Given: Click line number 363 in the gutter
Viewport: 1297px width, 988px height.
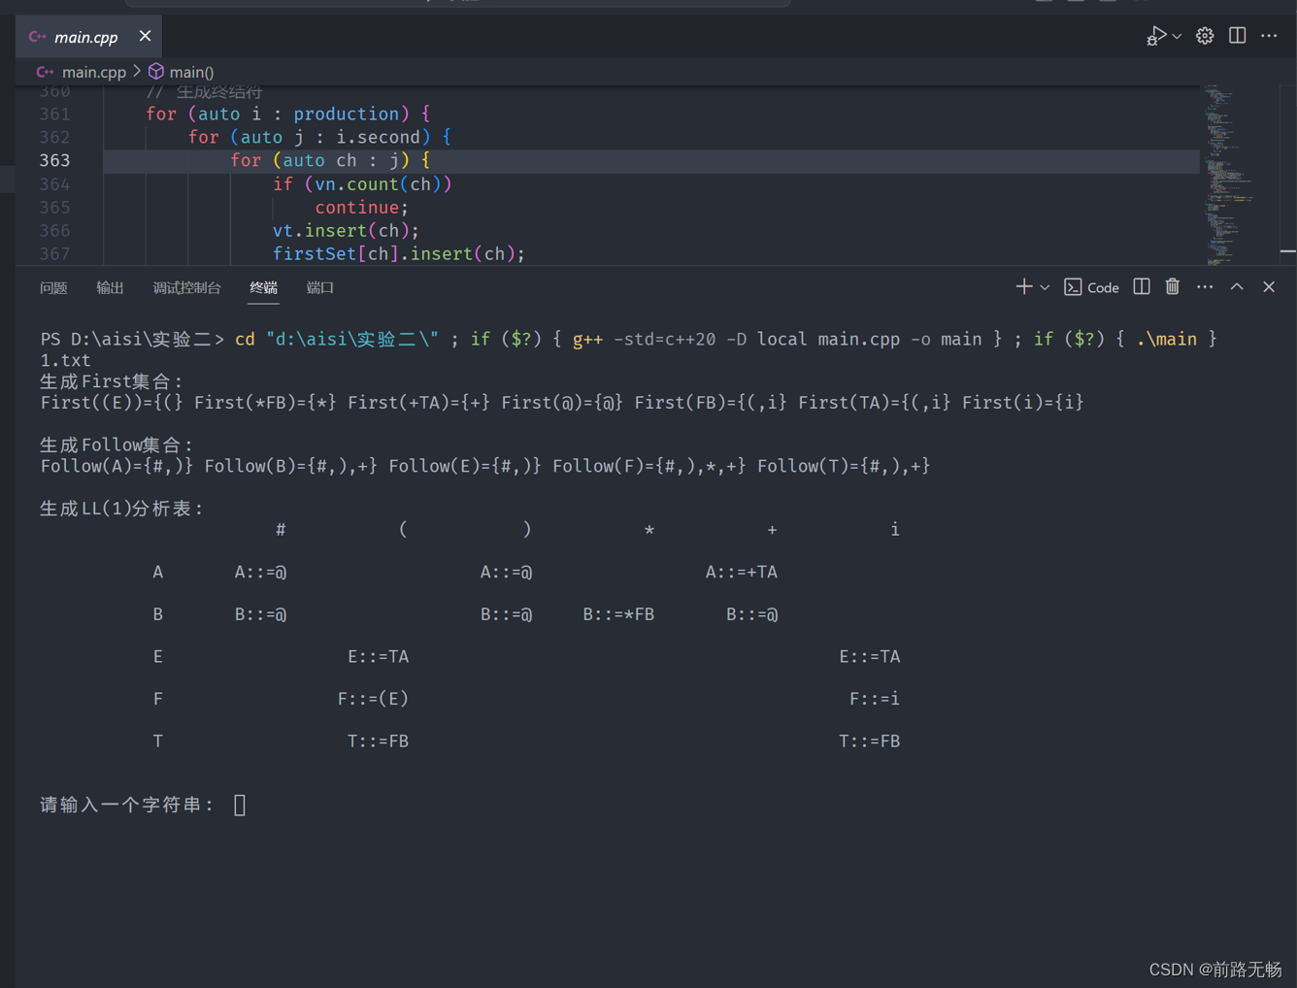Looking at the screenshot, I should click(x=54, y=160).
